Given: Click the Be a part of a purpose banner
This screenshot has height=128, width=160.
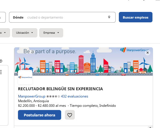Looking at the screenshot, I should [83, 62].
